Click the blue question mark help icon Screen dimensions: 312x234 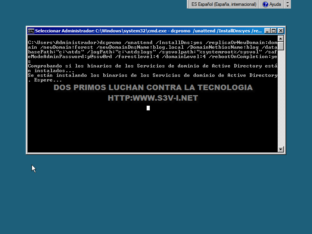pos(266,4)
